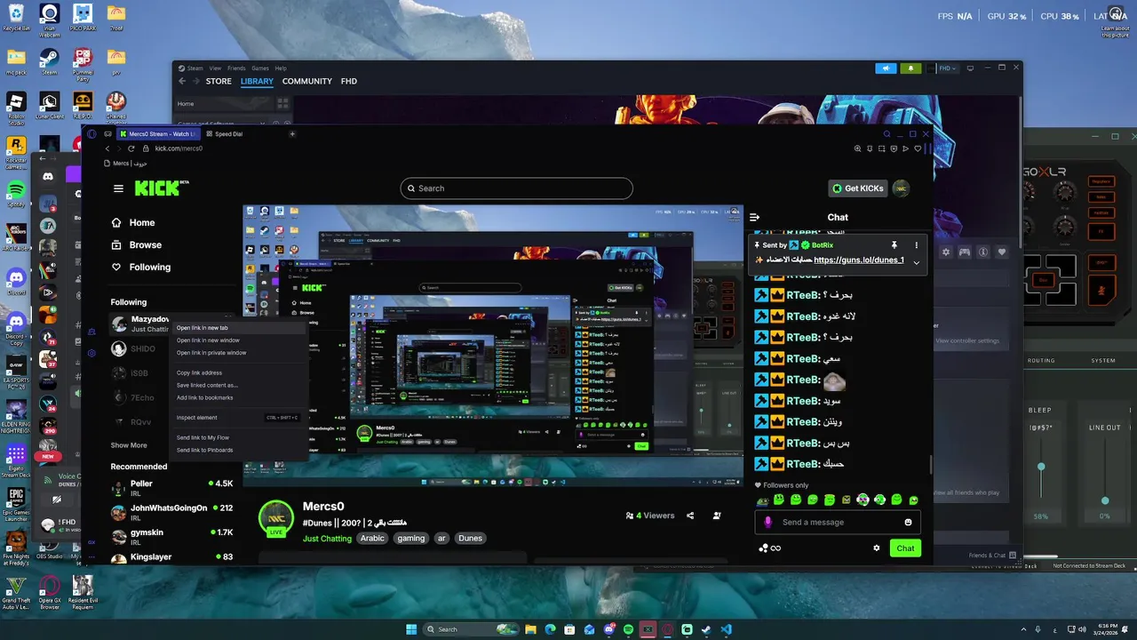This screenshot has width=1137, height=640.
Task: Open recommended channel gymskin
Action: [x=172, y=536]
